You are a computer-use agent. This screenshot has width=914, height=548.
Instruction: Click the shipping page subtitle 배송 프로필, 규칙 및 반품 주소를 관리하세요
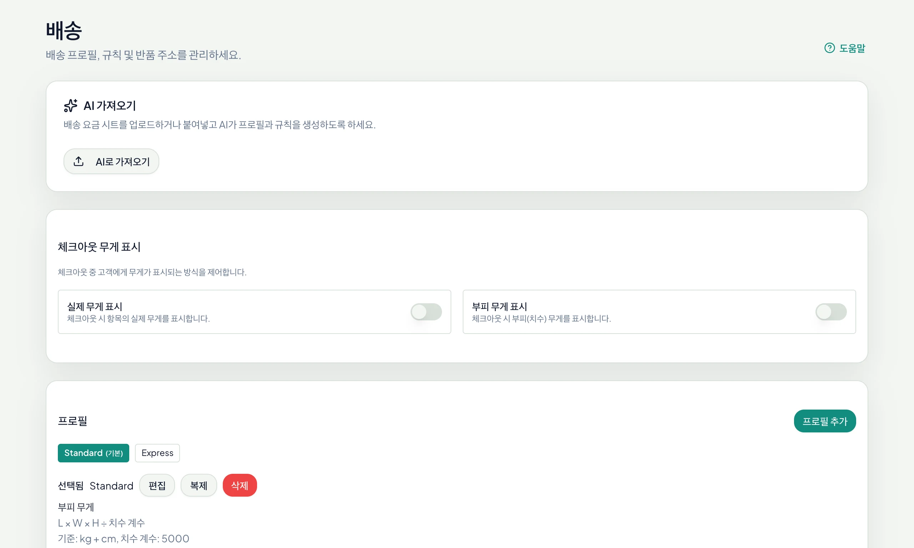[143, 55]
